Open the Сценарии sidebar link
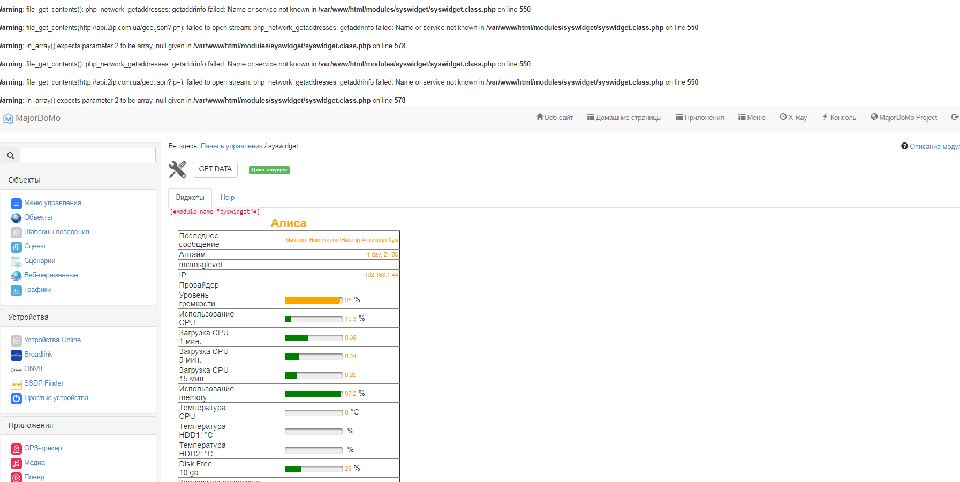The width and height of the screenshot is (960, 482). tap(40, 261)
